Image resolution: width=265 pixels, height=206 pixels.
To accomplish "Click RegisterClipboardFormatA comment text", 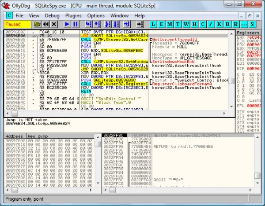I will (182, 84).
